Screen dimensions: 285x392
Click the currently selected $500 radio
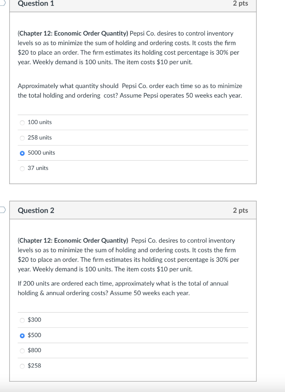pyautogui.click(x=22, y=335)
